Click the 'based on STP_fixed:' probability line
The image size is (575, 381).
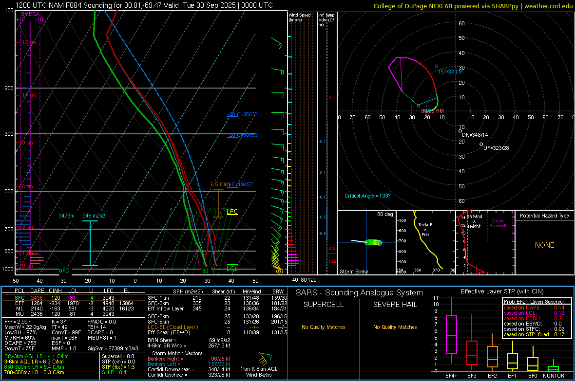click(x=534, y=334)
